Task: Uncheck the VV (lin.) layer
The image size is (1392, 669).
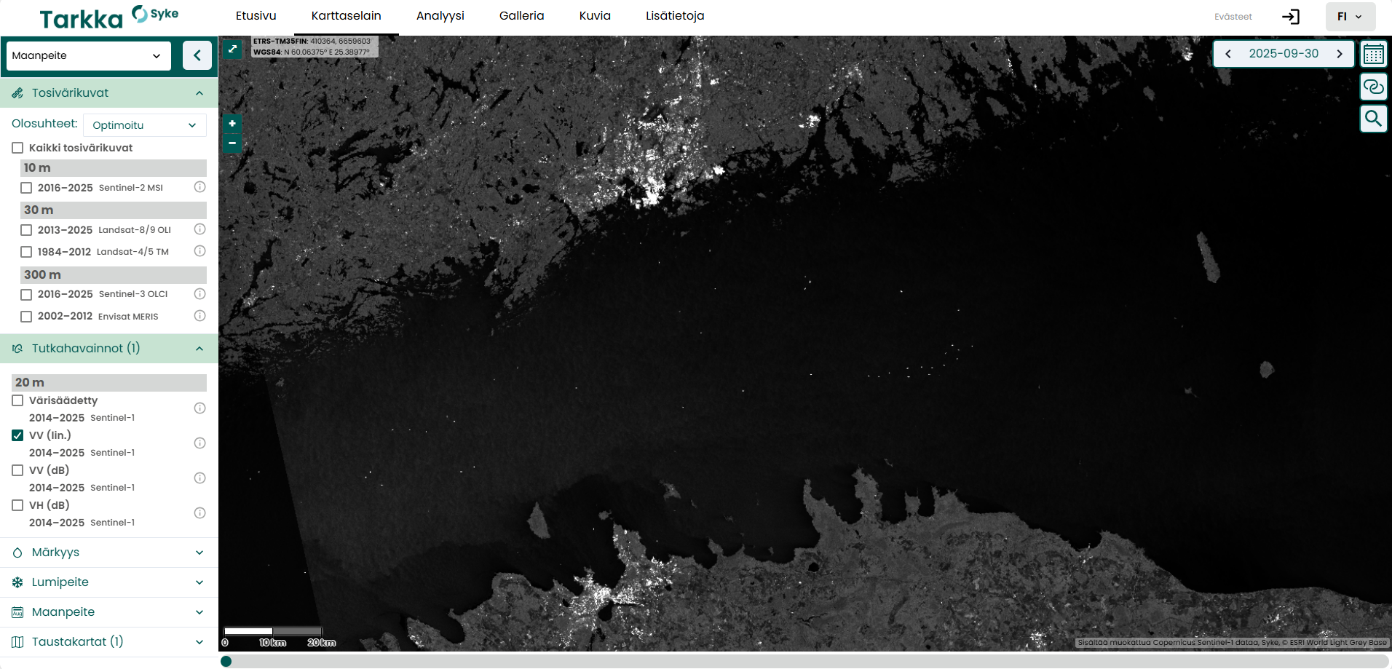Action: pyautogui.click(x=18, y=435)
